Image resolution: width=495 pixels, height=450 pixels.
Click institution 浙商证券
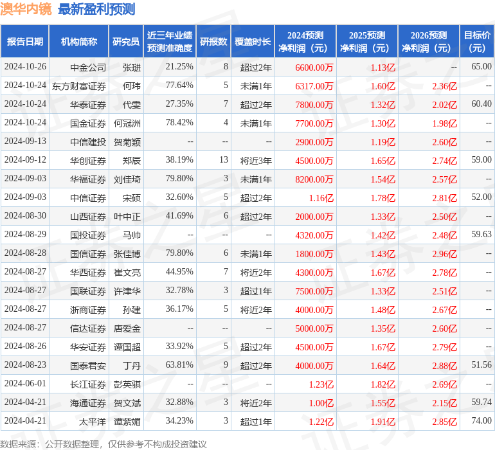(88, 309)
